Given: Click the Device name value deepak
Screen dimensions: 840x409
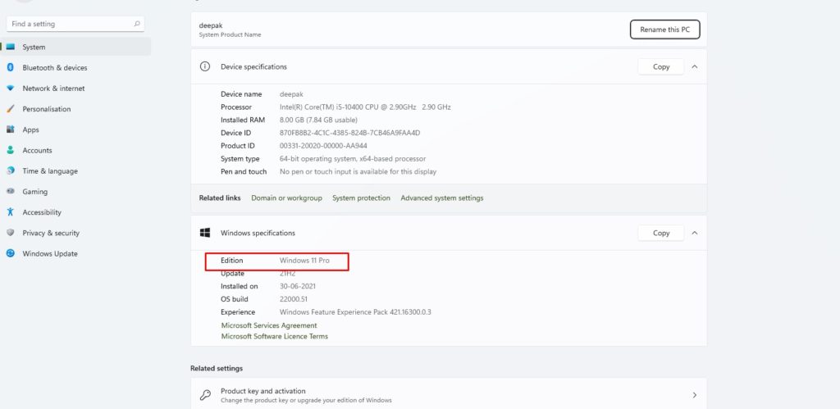Looking at the screenshot, I should pyautogui.click(x=291, y=94).
